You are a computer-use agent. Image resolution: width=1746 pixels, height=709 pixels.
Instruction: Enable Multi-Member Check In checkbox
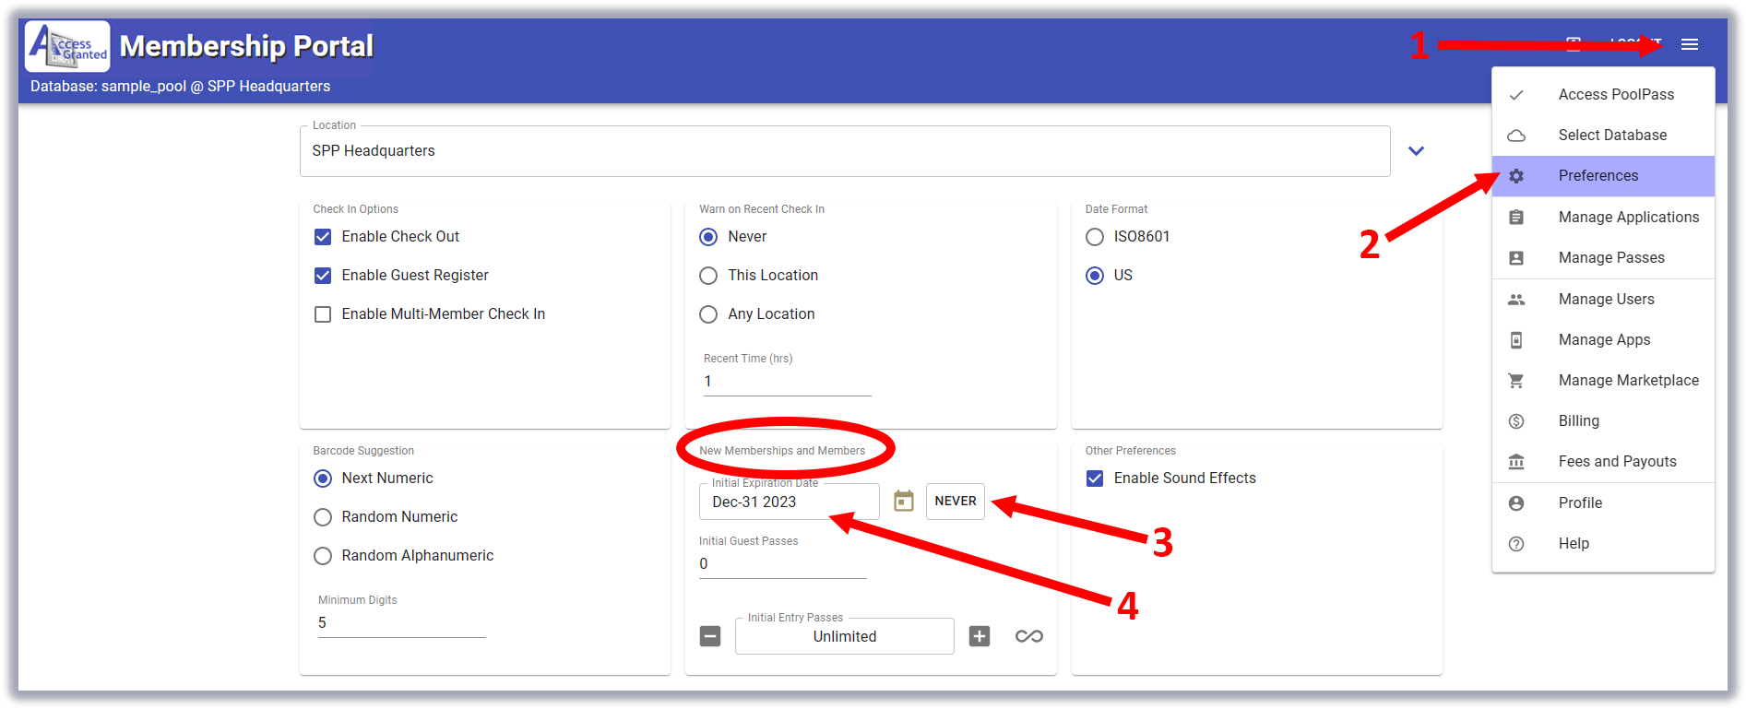coord(323,314)
